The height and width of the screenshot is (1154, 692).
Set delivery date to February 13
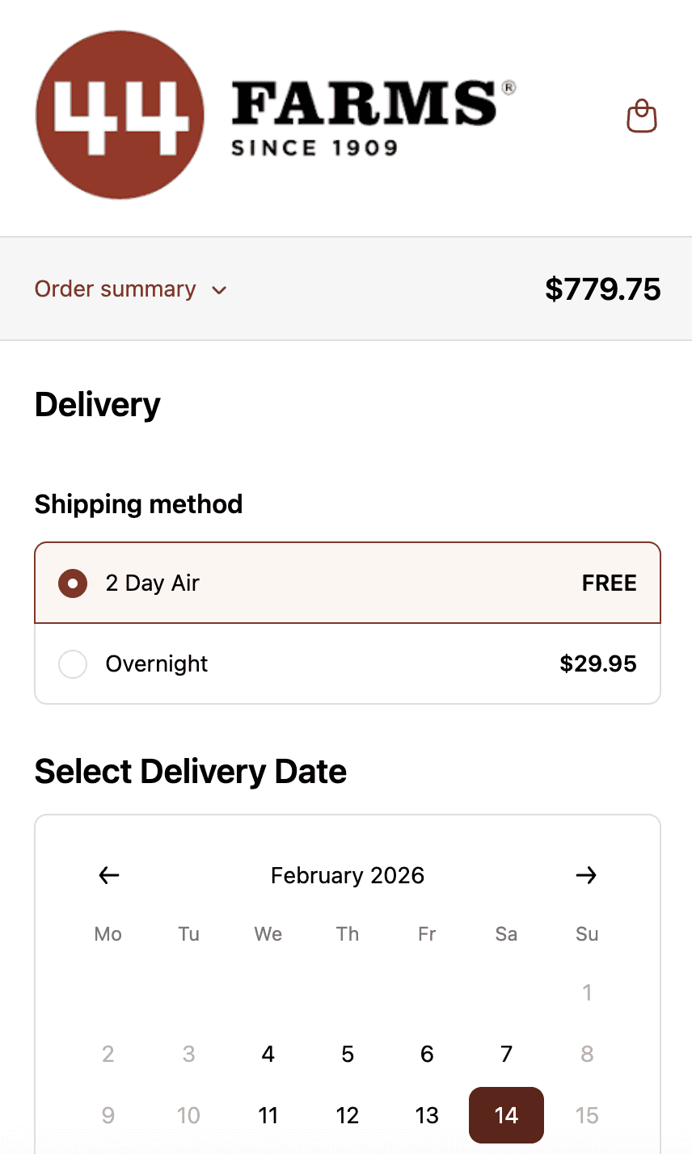click(427, 1115)
